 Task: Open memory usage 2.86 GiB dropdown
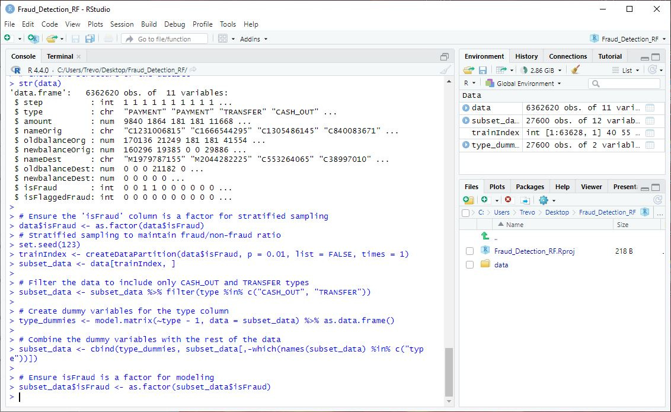tap(541, 70)
